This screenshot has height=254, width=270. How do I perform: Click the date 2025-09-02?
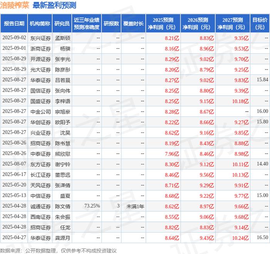(14, 37)
